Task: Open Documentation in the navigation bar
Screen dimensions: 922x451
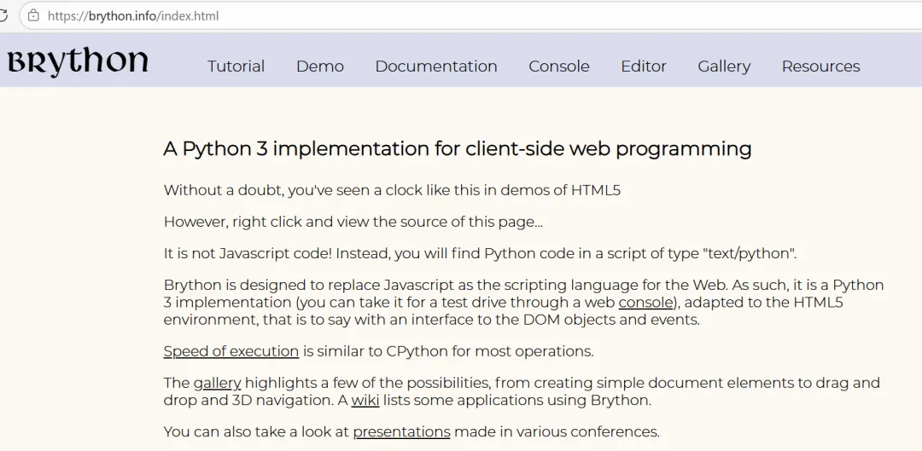Action: pos(435,66)
